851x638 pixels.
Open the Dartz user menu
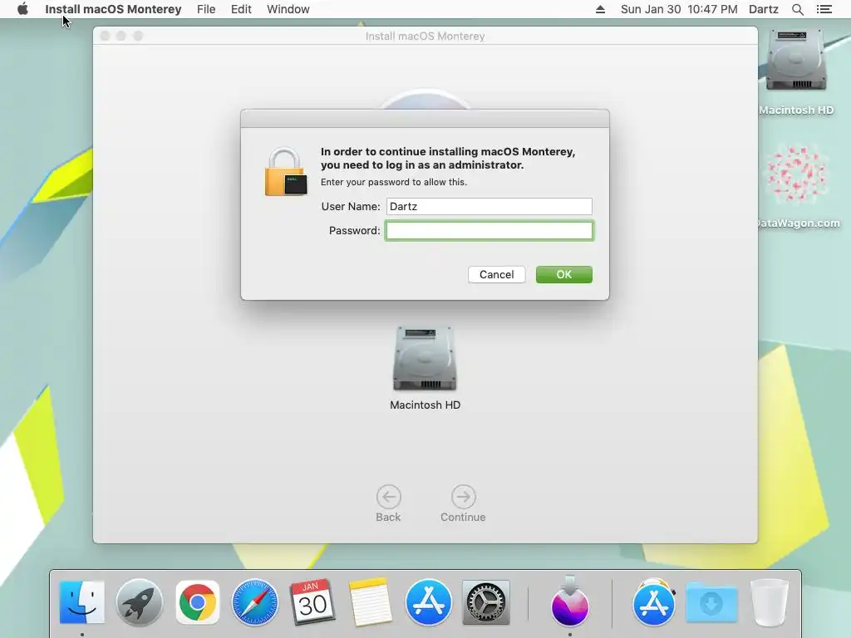point(764,9)
